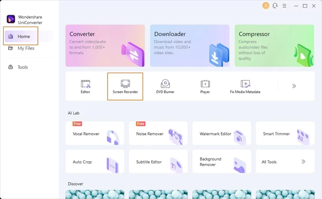Minimize the UniConverter window
This screenshot has height=199, width=322.
(296, 6)
